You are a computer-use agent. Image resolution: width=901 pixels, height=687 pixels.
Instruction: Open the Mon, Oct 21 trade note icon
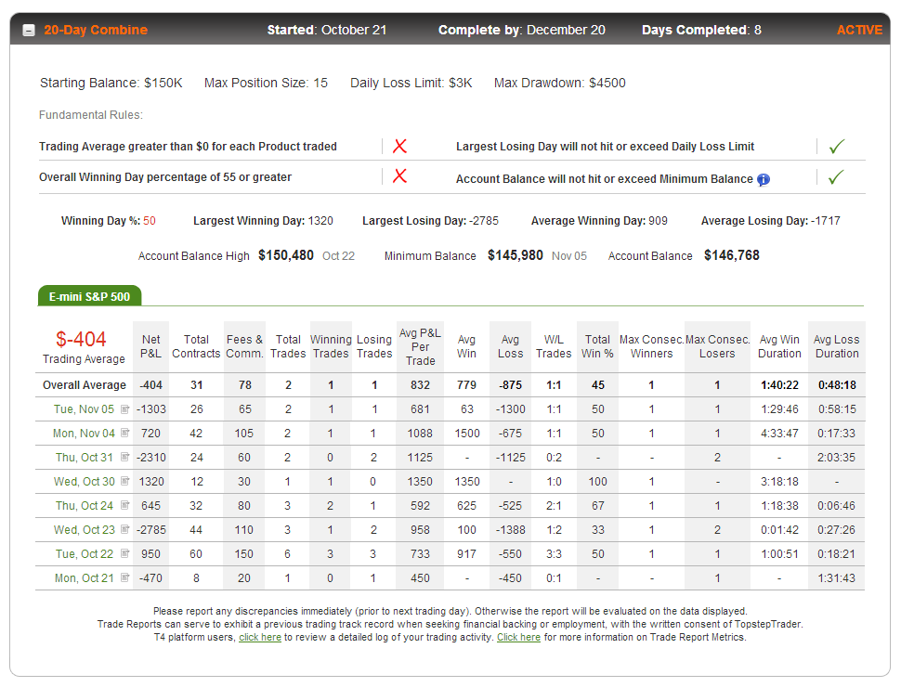pos(124,577)
